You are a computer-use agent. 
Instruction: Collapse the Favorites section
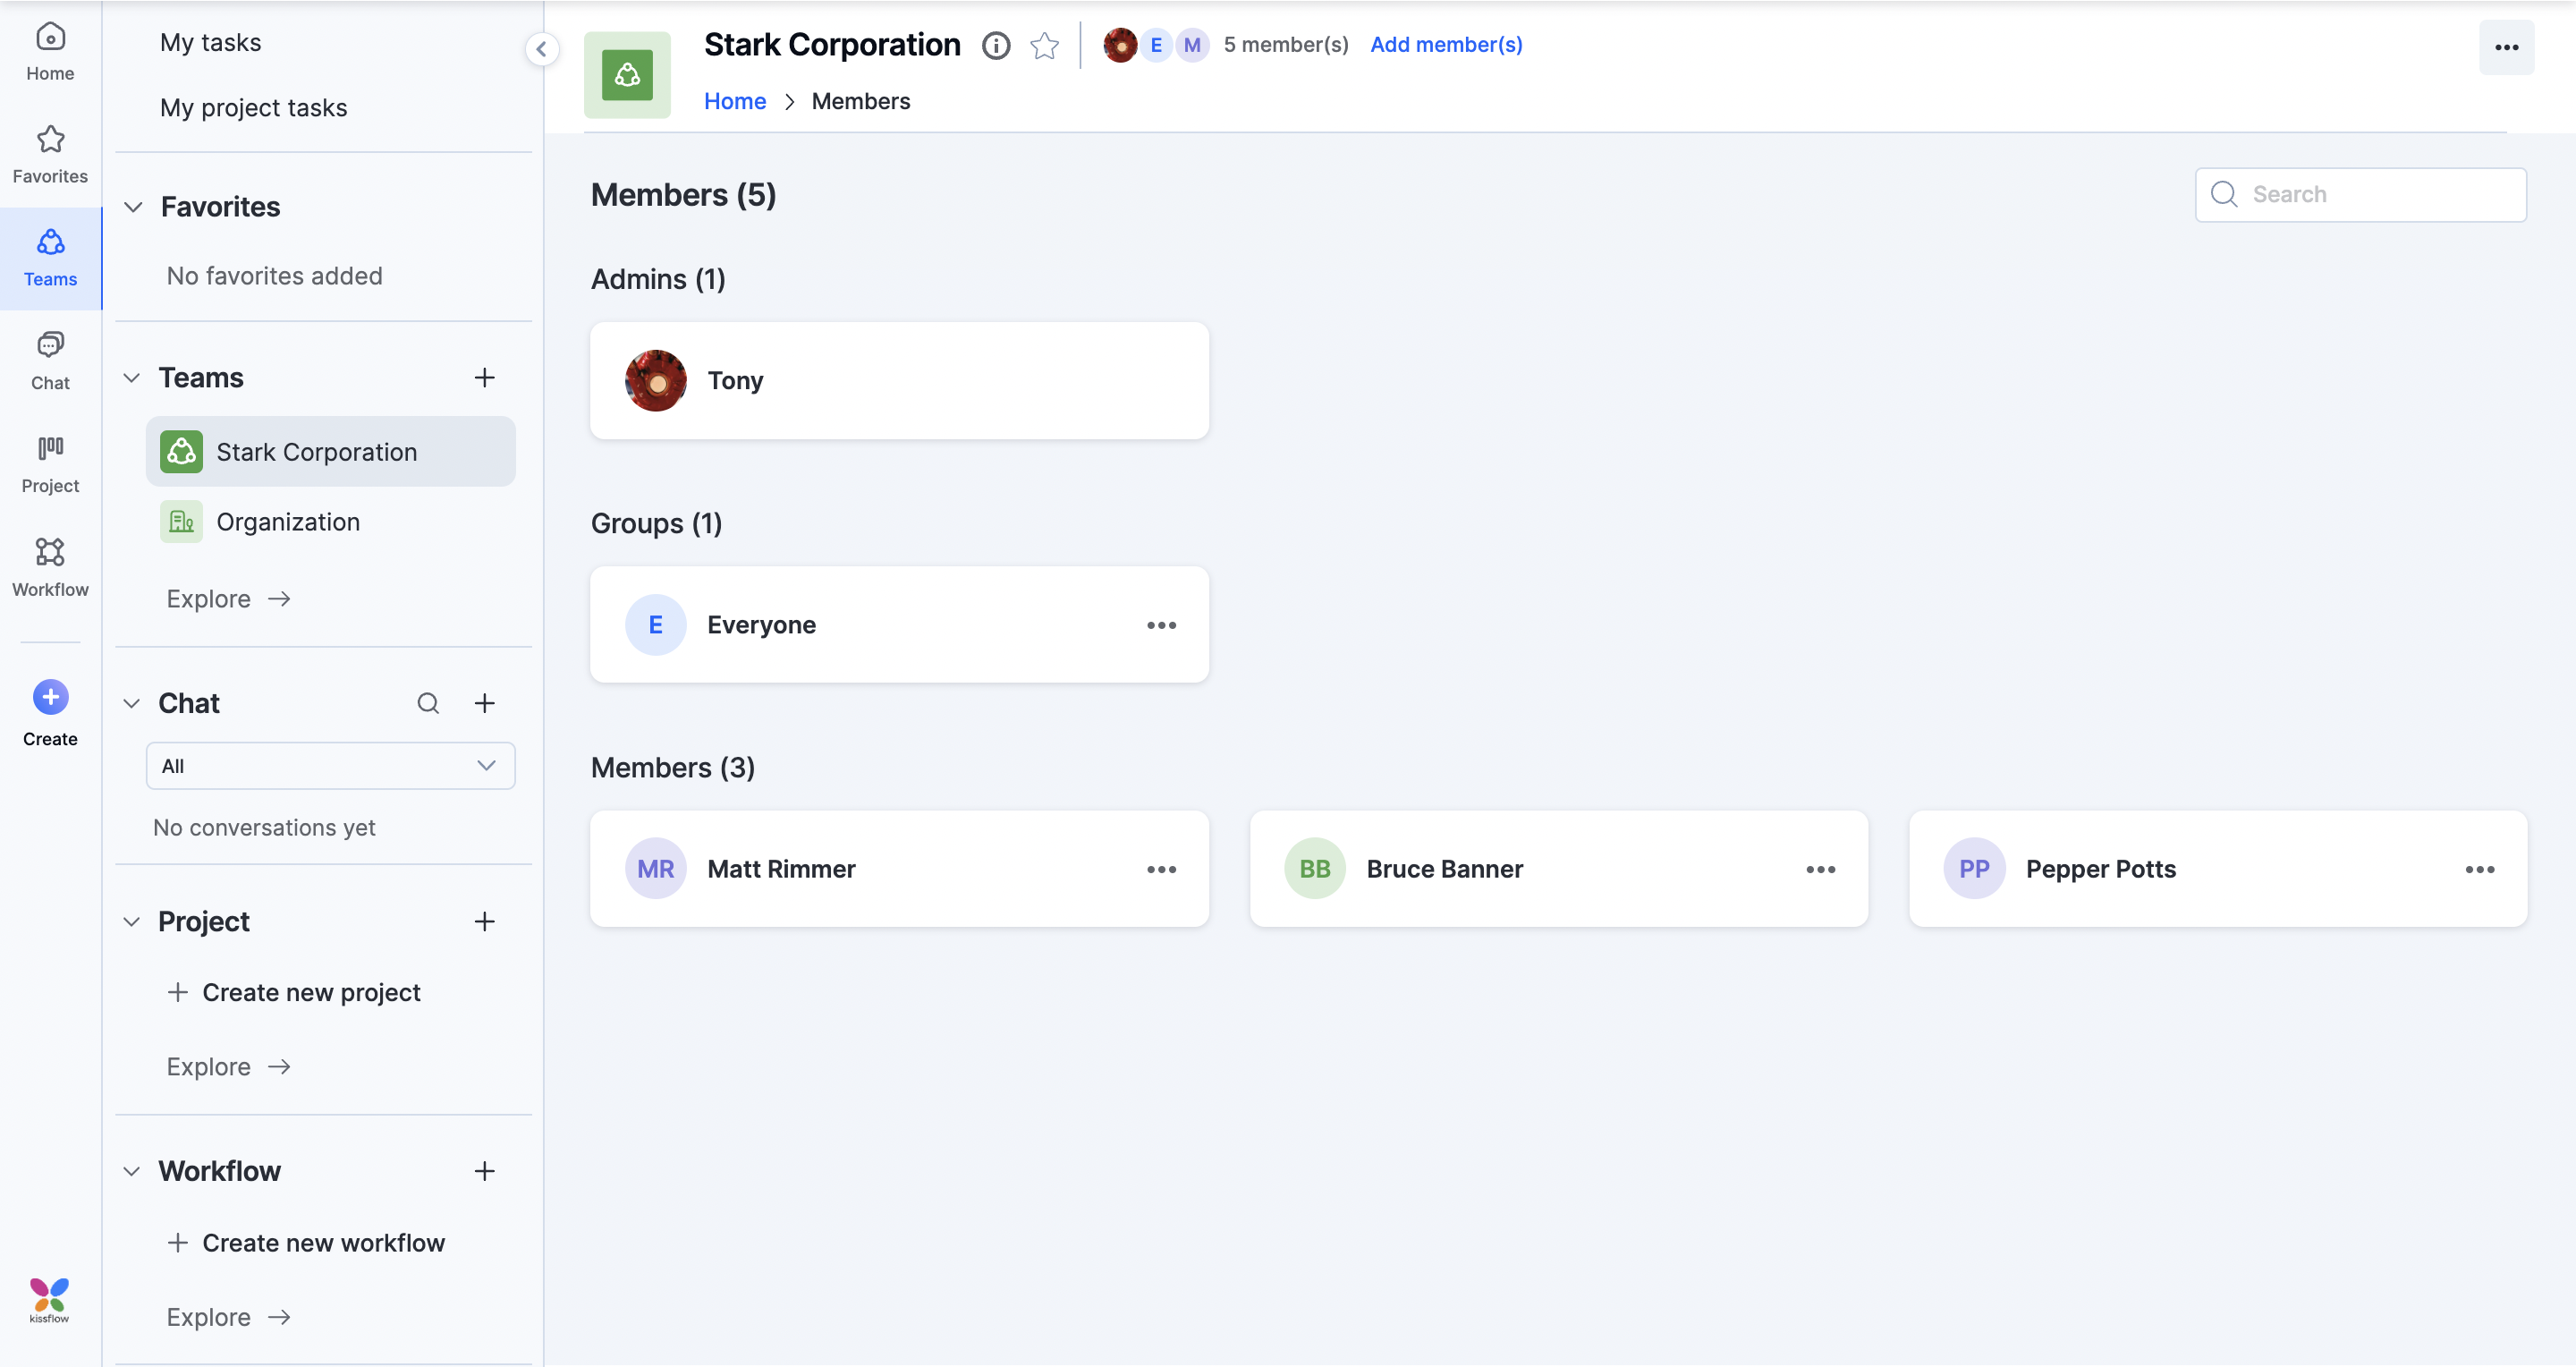click(x=133, y=207)
